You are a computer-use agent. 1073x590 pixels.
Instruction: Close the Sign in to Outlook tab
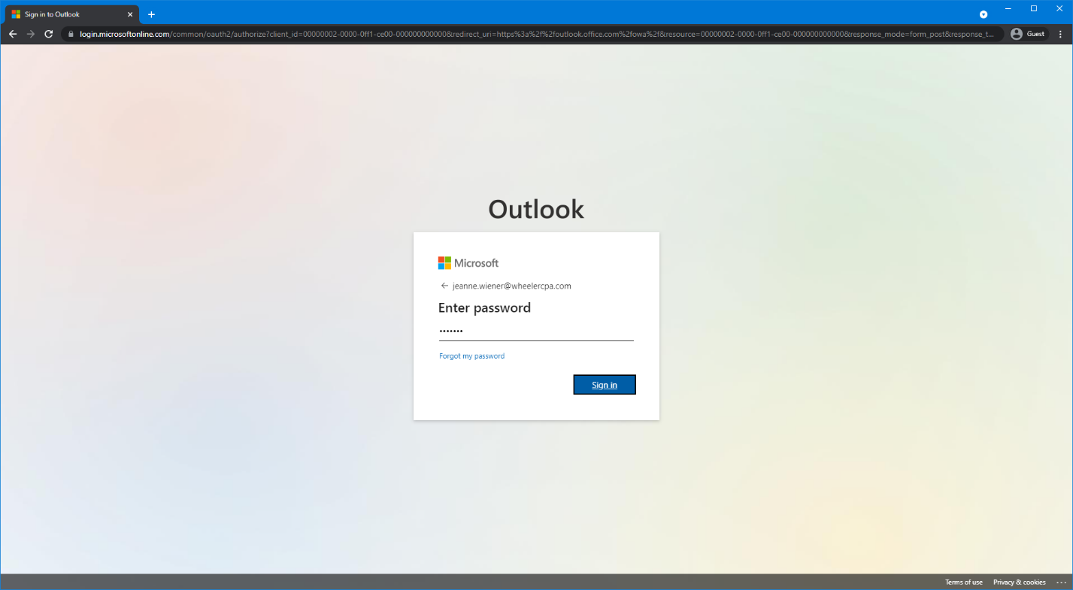pos(129,14)
